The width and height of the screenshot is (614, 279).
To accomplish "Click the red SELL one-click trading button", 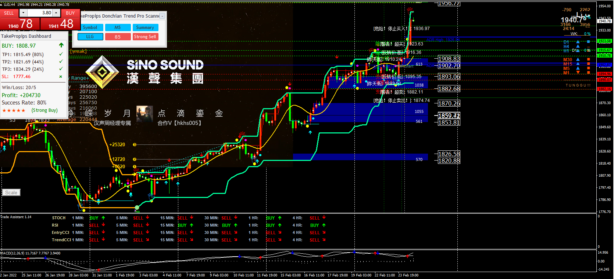I will tap(9, 13).
